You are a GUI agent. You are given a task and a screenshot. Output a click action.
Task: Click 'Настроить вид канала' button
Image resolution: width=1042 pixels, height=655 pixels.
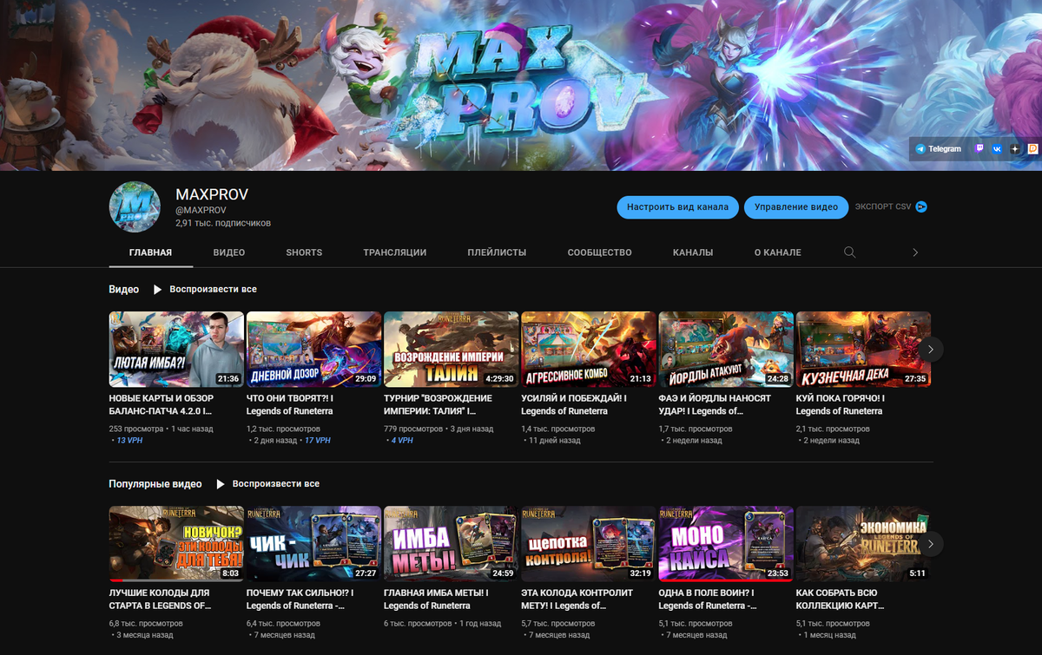point(678,206)
